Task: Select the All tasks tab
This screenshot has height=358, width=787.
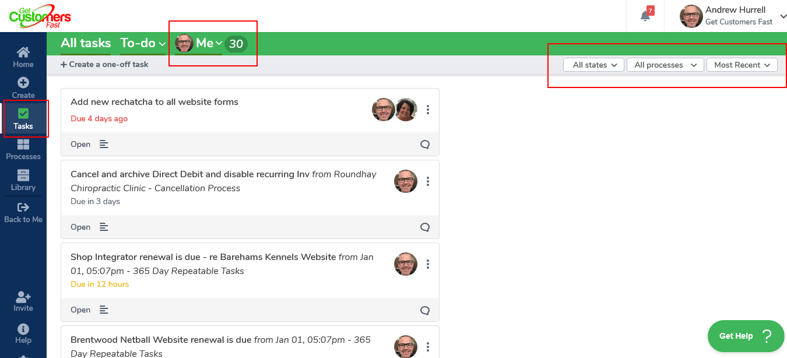Action: pos(86,43)
